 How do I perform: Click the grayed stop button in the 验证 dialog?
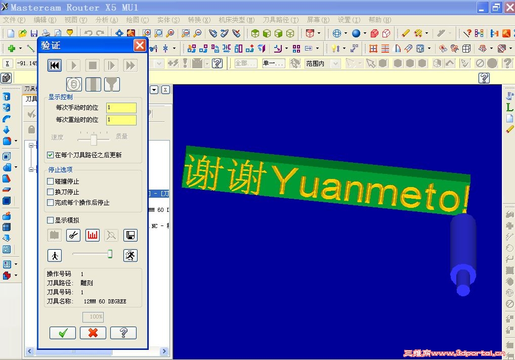click(93, 65)
